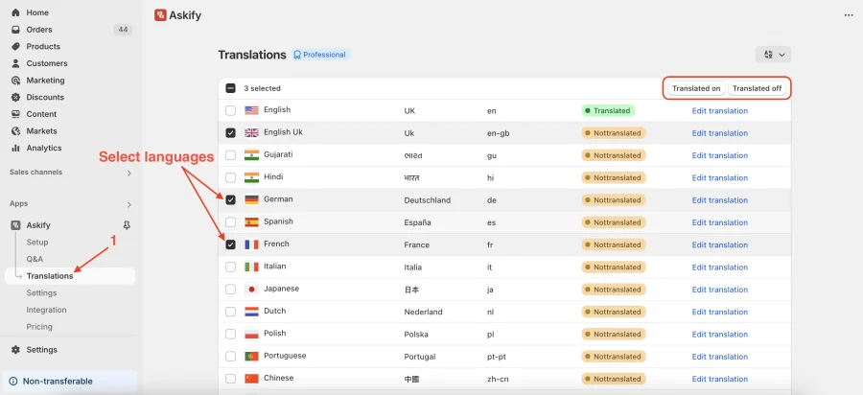Click the Orders inbox icon
This screenshot has width=863, height=395.
(16, 30)
